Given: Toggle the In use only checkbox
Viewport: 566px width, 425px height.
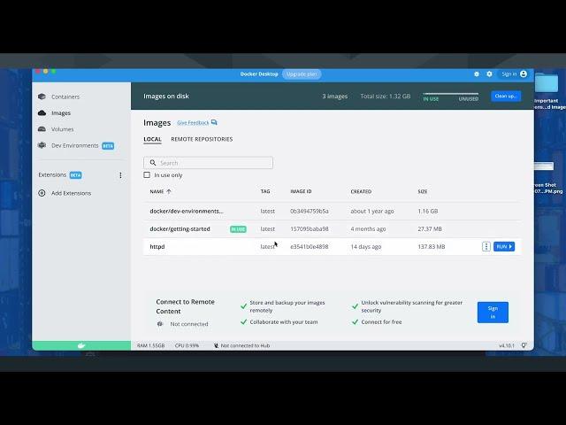Looking at the screenshot, I should (147, 175).
